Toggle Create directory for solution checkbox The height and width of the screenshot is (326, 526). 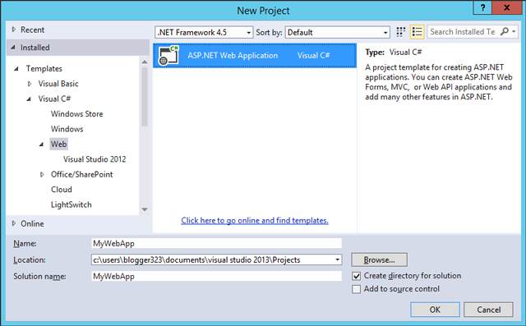tap(356, 276)
